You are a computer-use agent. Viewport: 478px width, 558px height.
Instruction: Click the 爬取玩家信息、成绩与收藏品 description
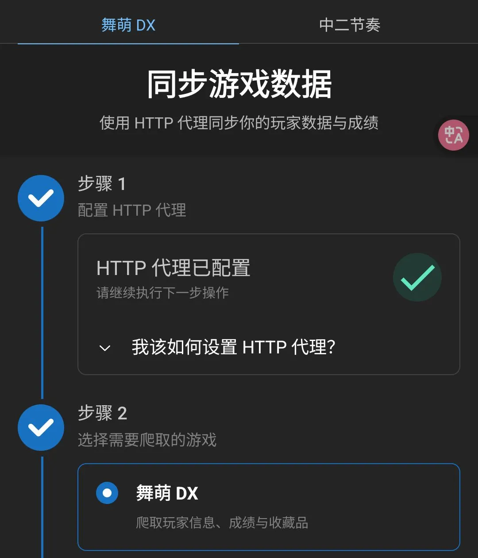point(222,523)
